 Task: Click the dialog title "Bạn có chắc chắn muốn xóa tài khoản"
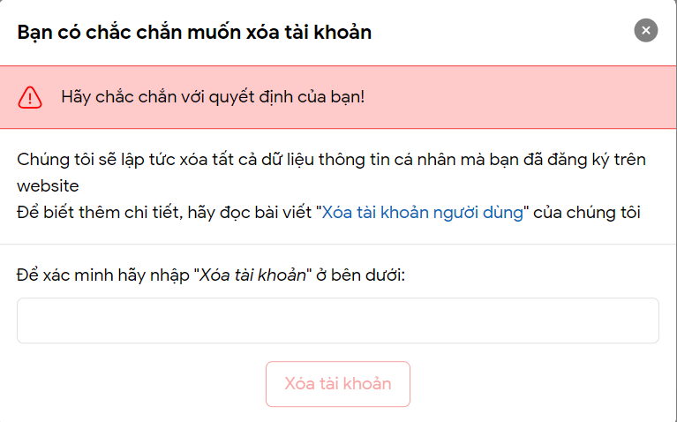(x=194, y=33)
